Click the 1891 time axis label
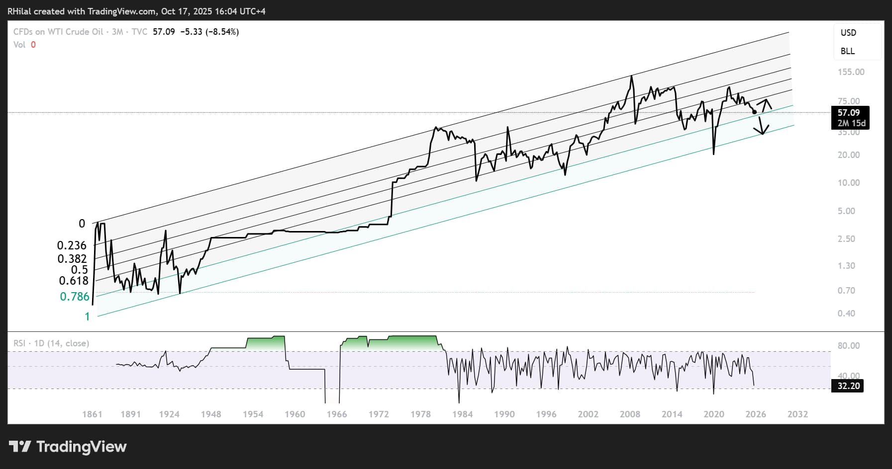 [130, 414]
